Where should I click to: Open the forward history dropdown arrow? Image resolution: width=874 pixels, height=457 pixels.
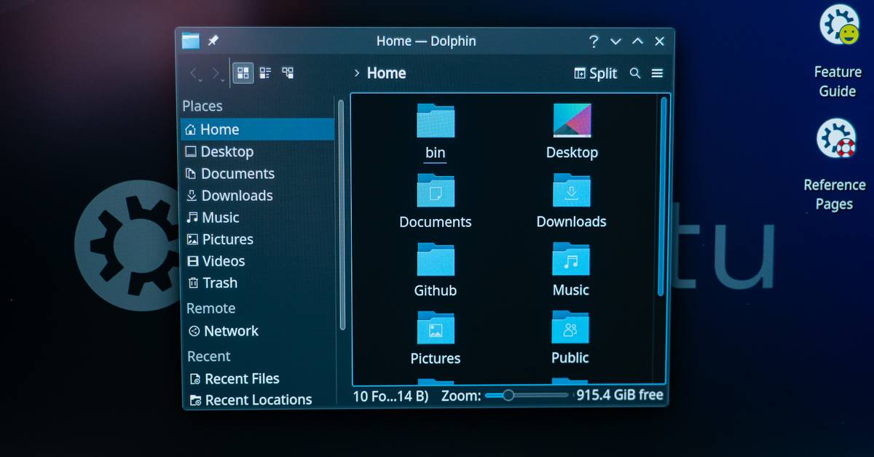tap(223, 80)
